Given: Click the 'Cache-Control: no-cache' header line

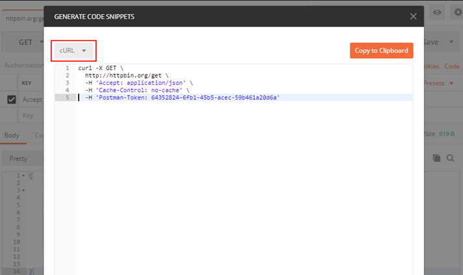Looking at the screenshot, I should point(137,90).
